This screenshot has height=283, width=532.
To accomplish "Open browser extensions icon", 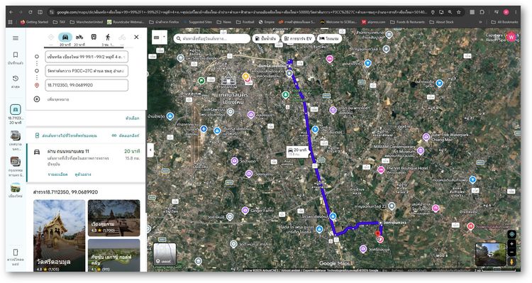I will point(482,12).
